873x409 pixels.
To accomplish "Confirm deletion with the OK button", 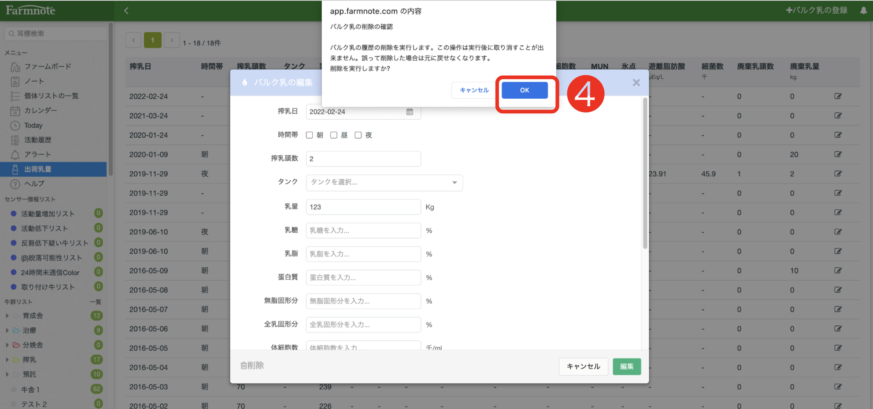I will (525, 90).
